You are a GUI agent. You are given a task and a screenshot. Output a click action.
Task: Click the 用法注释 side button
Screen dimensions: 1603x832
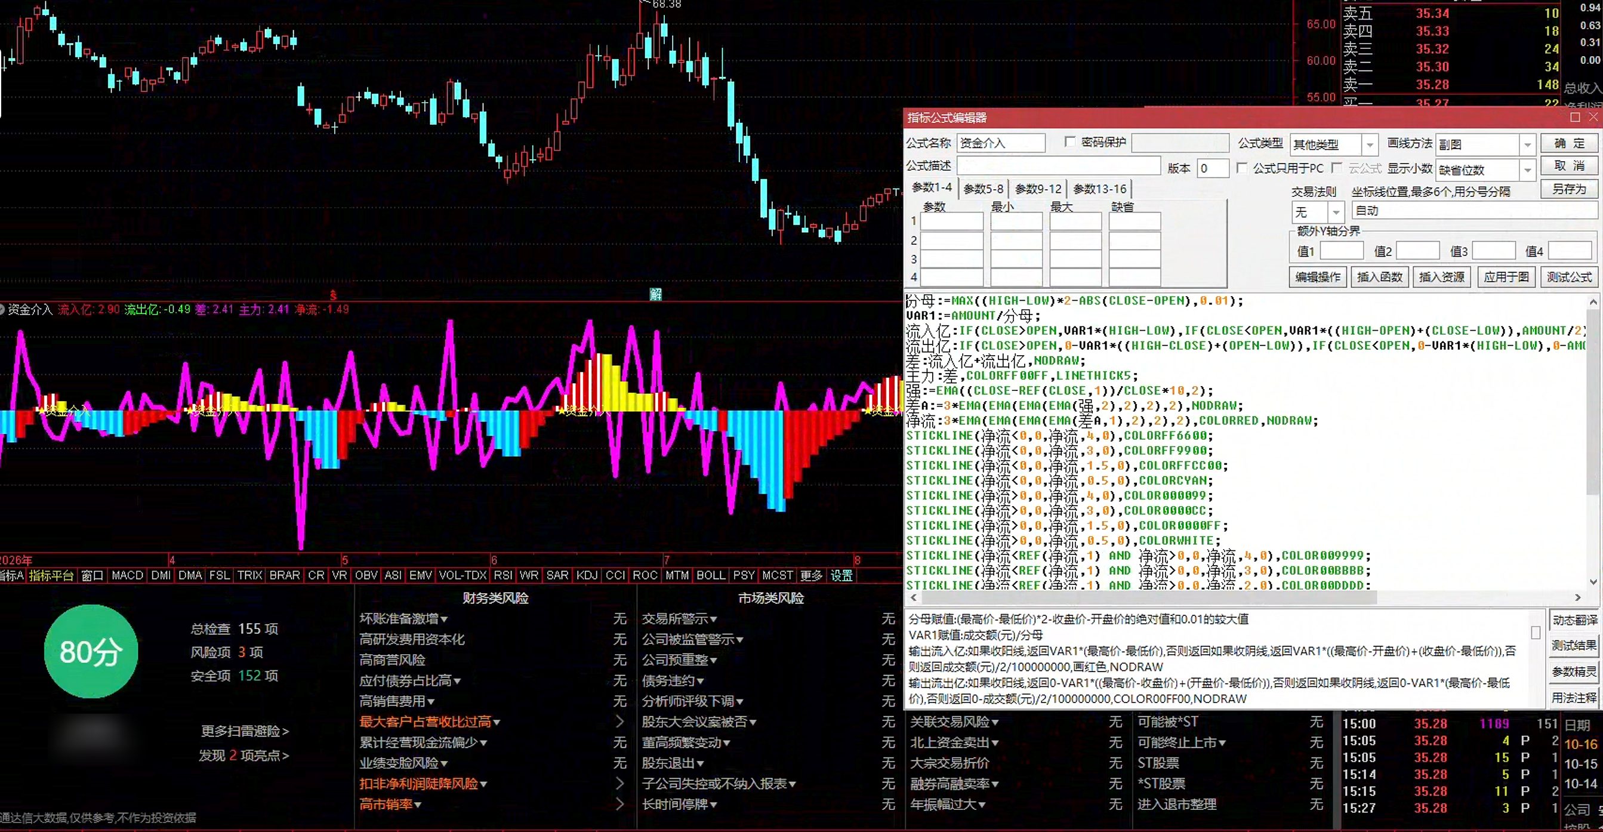click(1574, 698)
